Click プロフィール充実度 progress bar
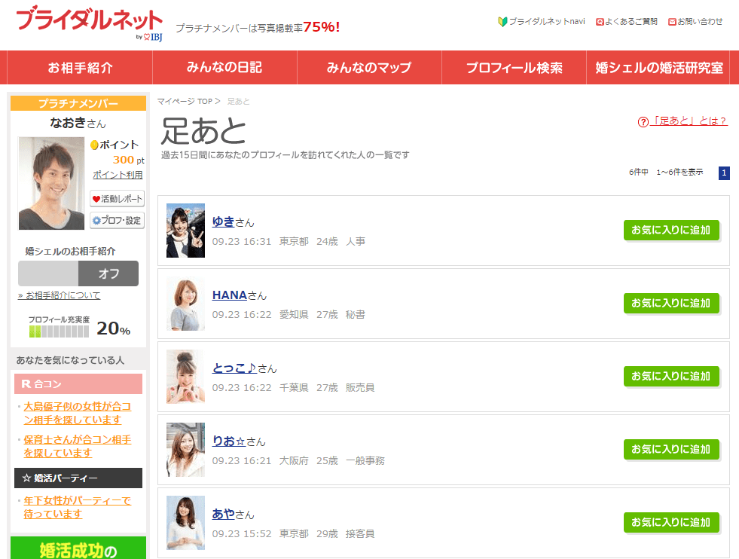 point(59,331)
